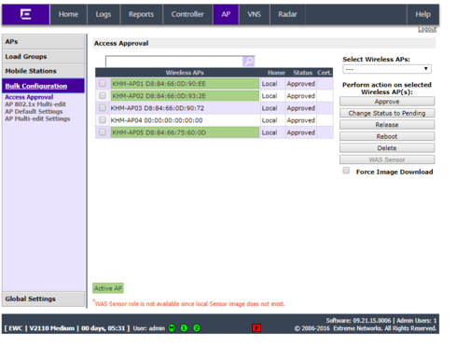The width and height of the screenshot is (457, 346).
Task: Click the green 1 port status indicator
Action: point(184,328)
